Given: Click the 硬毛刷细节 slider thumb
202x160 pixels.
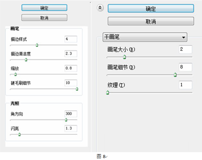Looking at the screenshot, I should tap(77, 89).
